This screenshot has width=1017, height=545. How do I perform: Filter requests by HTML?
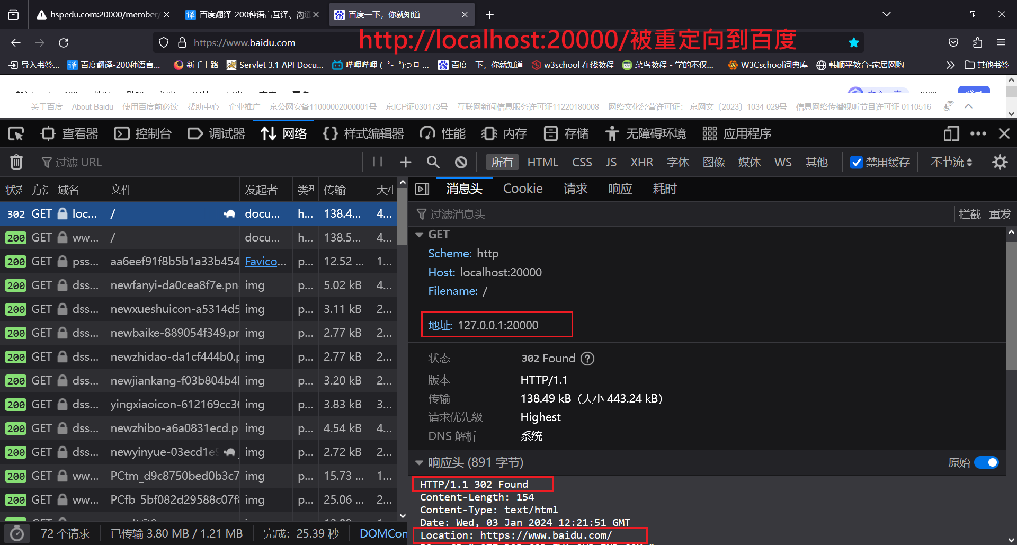(x=543, y=162)
